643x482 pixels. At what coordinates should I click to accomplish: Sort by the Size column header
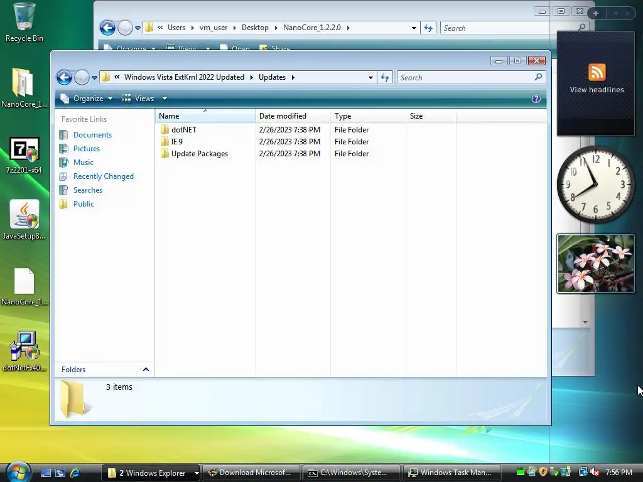click(x=431, y=116)
